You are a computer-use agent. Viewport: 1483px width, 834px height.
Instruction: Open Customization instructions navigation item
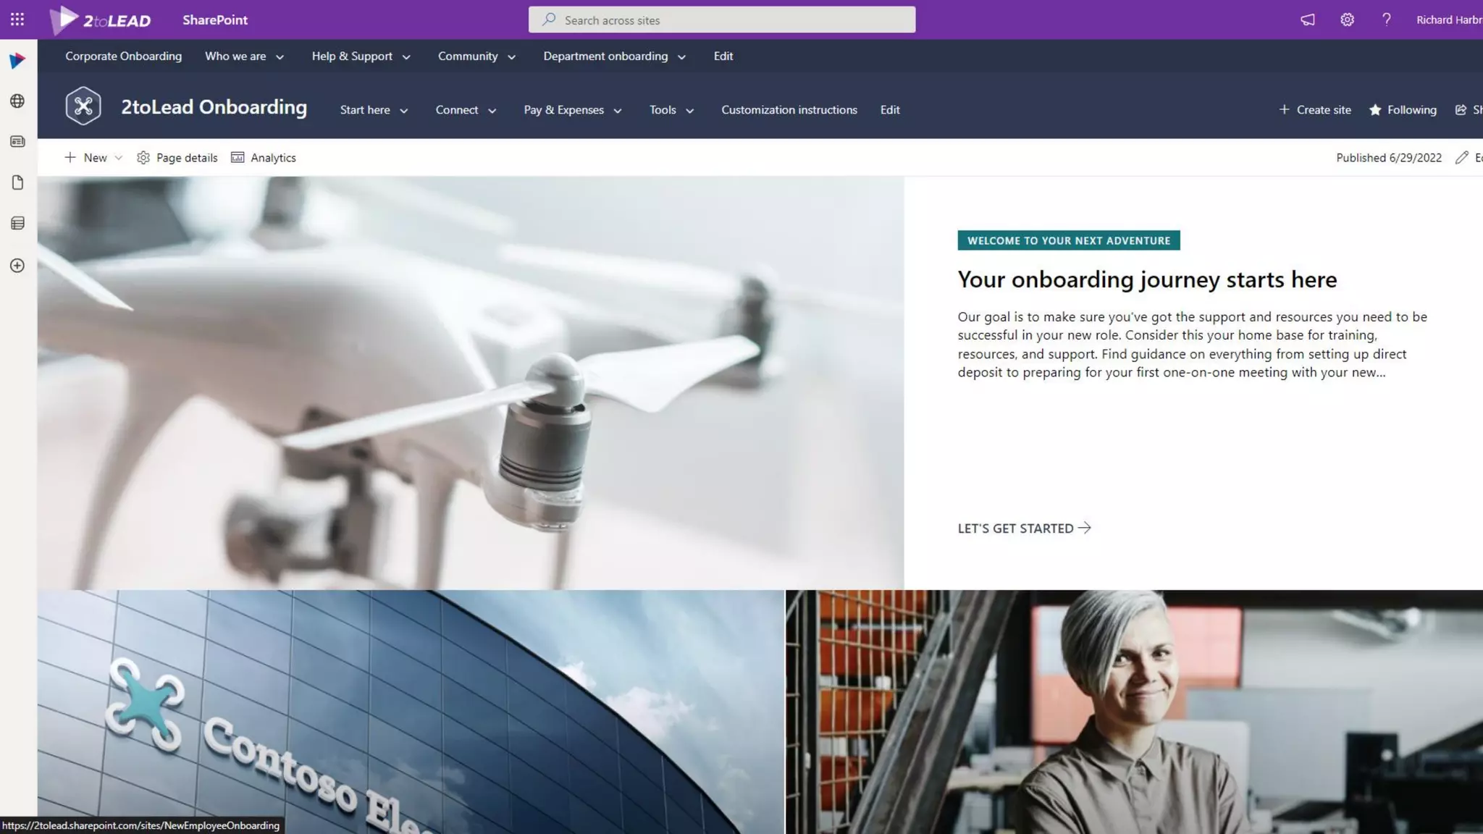(x=789, y=110)
